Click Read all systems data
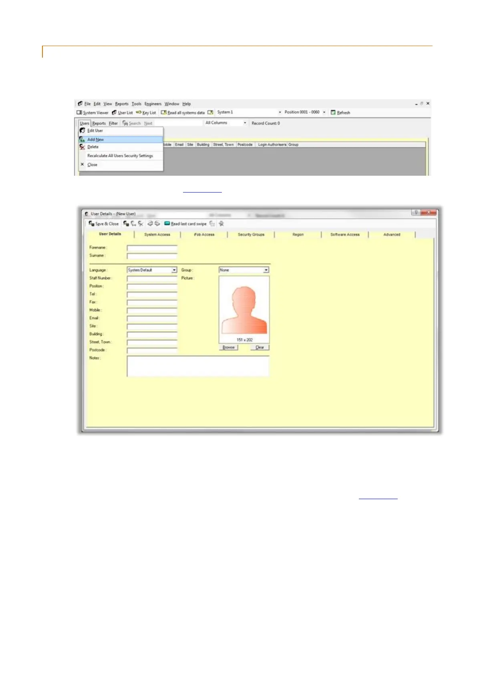477x674 pixels. pos(183,112)
